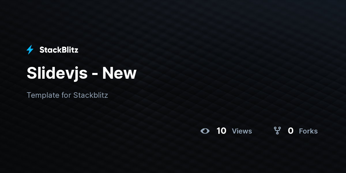Click the Views label
Image resolution: width=346 pixels, height=173 pixels.
(242, 131)
